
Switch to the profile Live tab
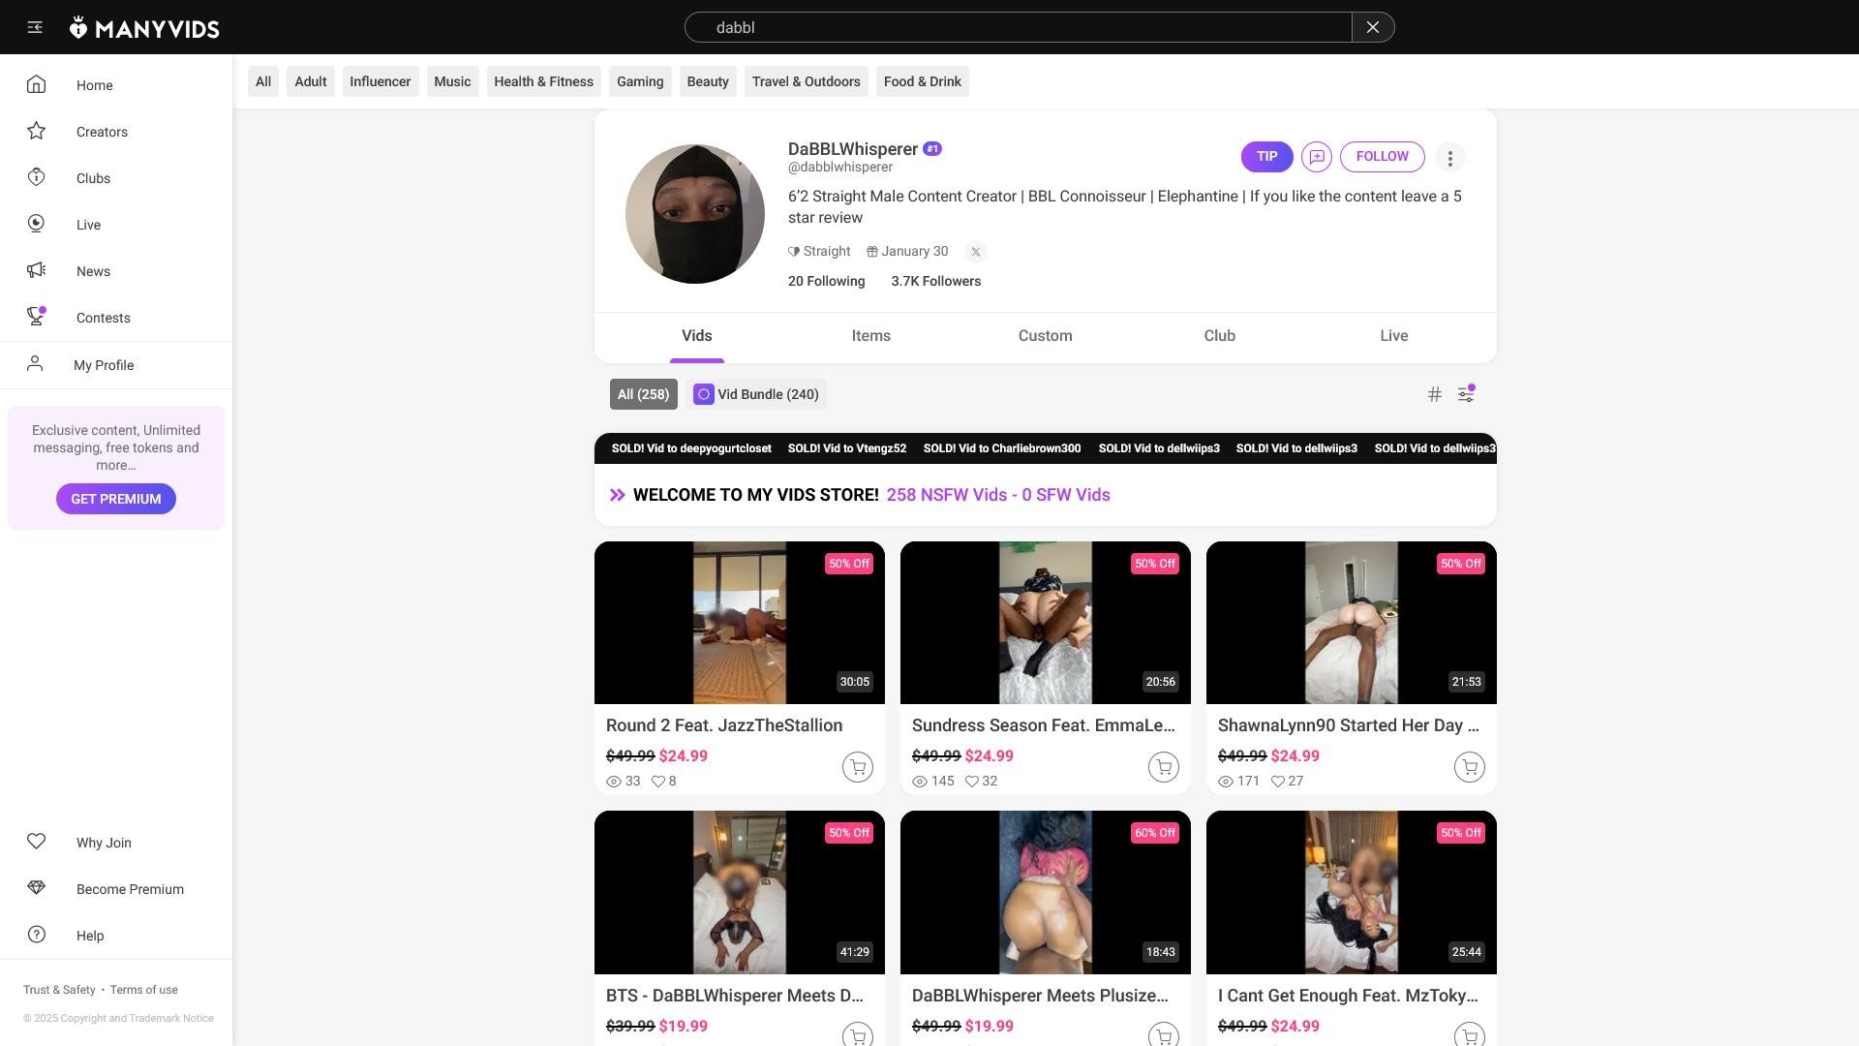[1394, 336]
